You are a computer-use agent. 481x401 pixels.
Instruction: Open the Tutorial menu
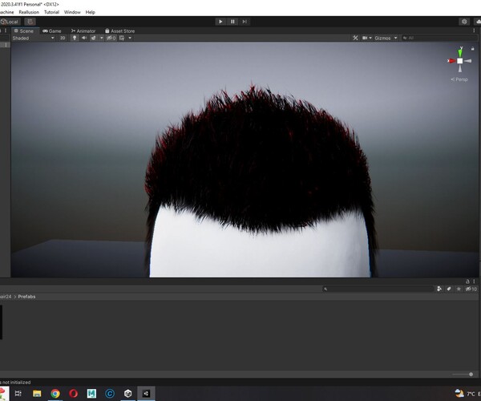pos(51,12)
